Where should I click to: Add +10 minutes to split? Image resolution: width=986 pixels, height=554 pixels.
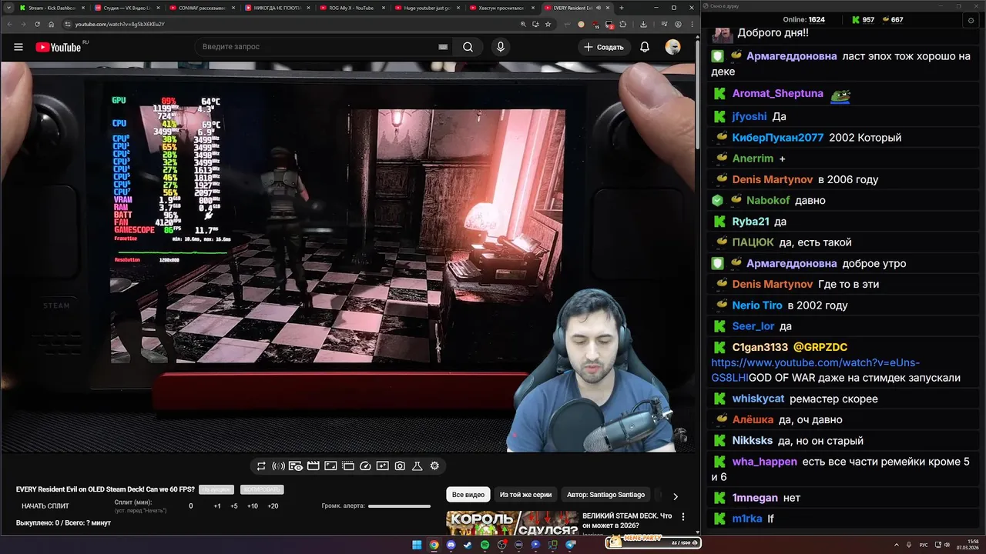tap(253, 506)
